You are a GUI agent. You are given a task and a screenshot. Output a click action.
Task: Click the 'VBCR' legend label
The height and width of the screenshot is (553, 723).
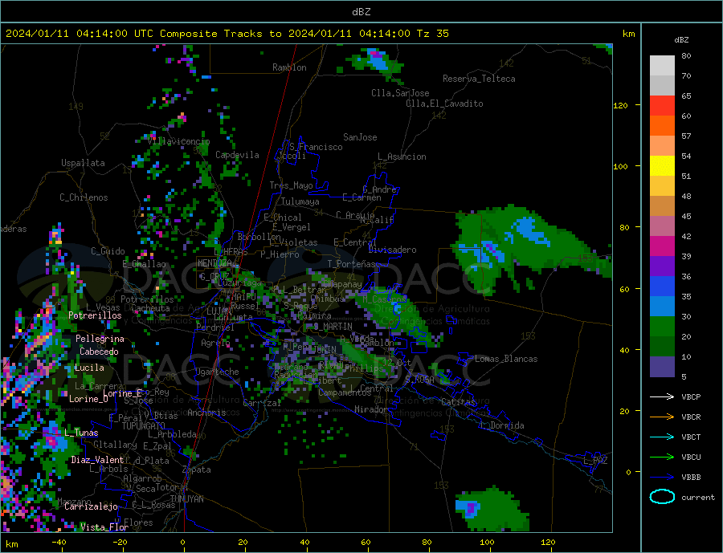tap(691, 417)
